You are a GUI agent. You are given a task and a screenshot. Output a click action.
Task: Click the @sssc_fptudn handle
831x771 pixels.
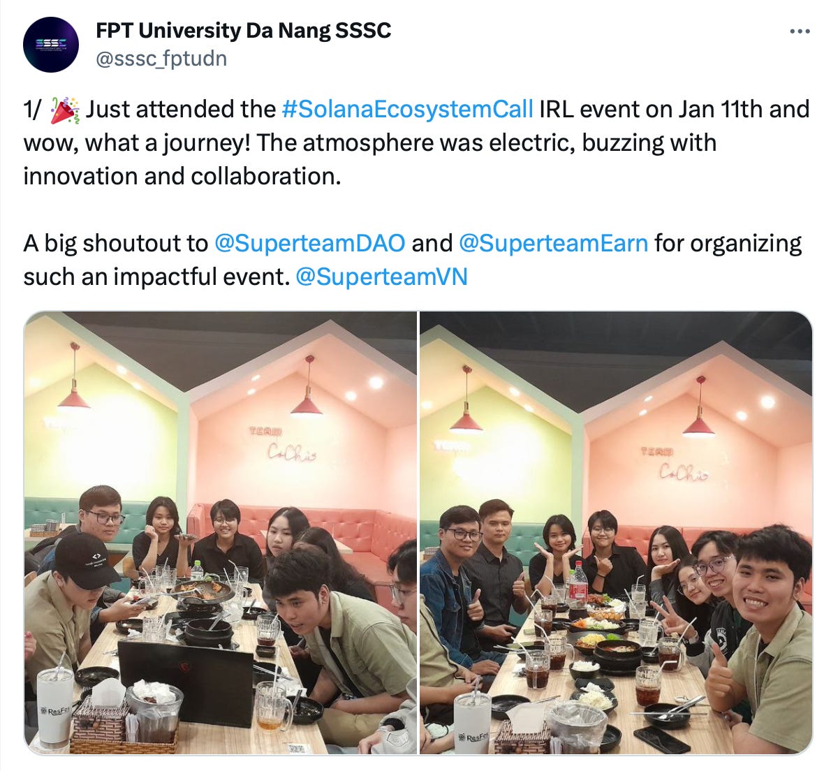tap(161, 58)
